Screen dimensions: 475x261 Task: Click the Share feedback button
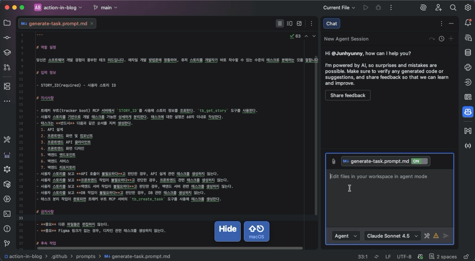[x=348, y=95]
